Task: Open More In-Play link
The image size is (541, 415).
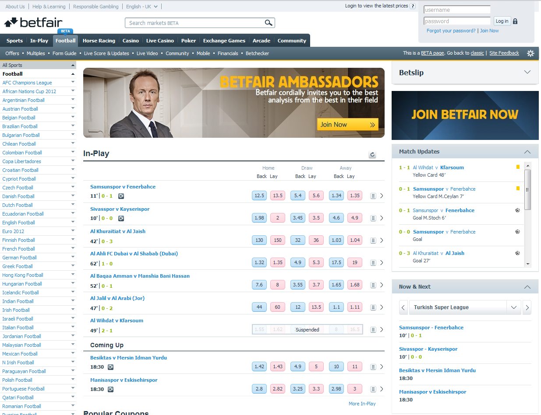Action: (362, 404)
